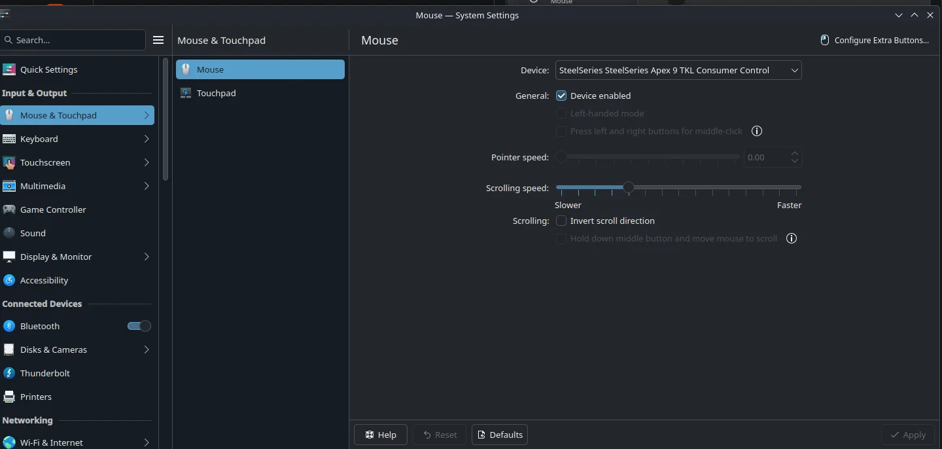Image resolution: width=942 pixels, height=449 pixels.
Task: Click the Accessibility icon in sidebar
Action: 9,280
